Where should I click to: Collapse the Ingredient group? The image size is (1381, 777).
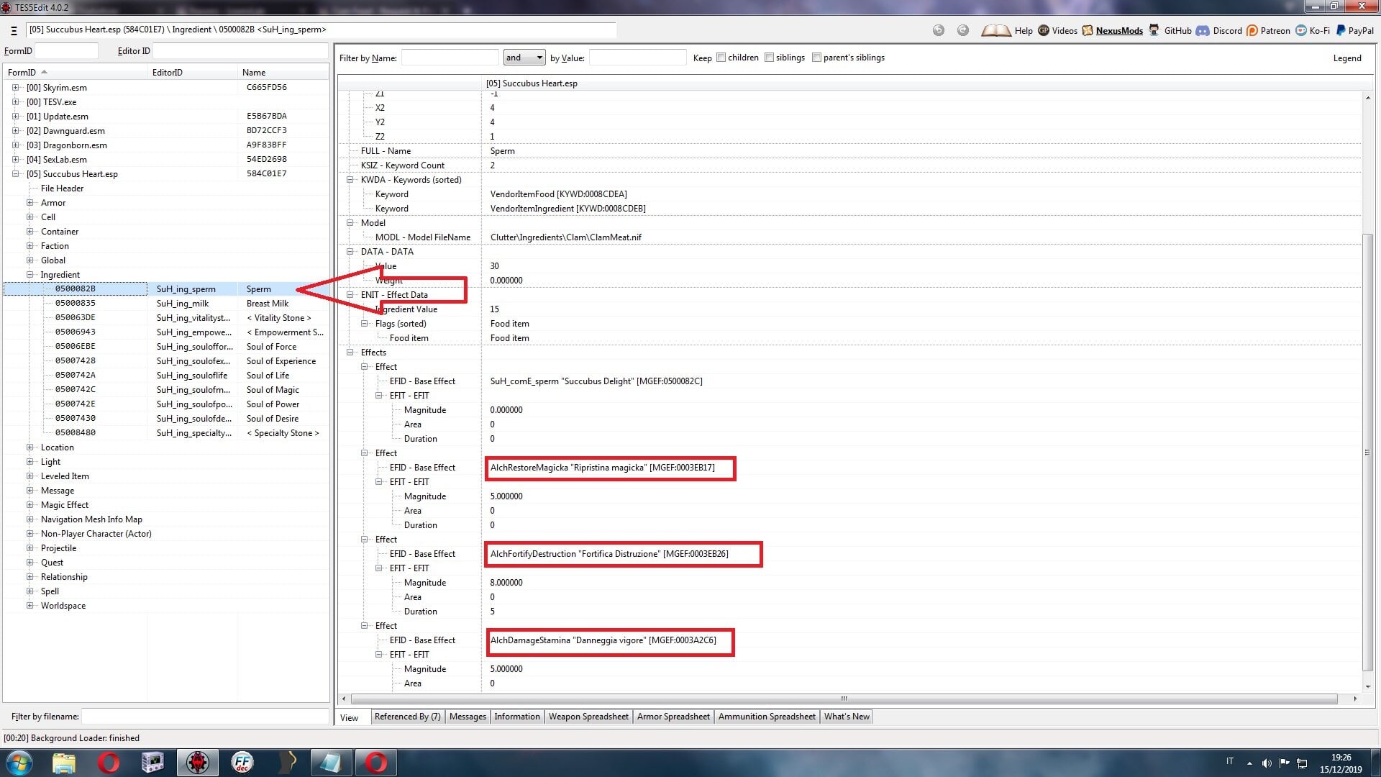point(30,275)
